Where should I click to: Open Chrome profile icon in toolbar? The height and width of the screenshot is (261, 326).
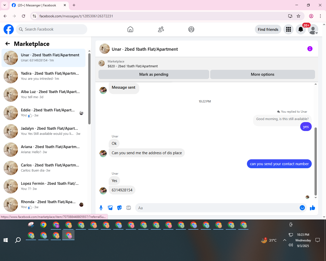click(311, 16)
